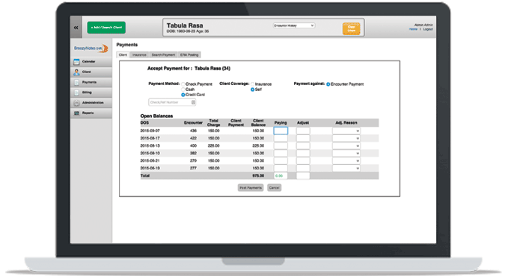Click Adjust field for encounter 400
The image size is (505, 276).
click(x=303, y=146)
